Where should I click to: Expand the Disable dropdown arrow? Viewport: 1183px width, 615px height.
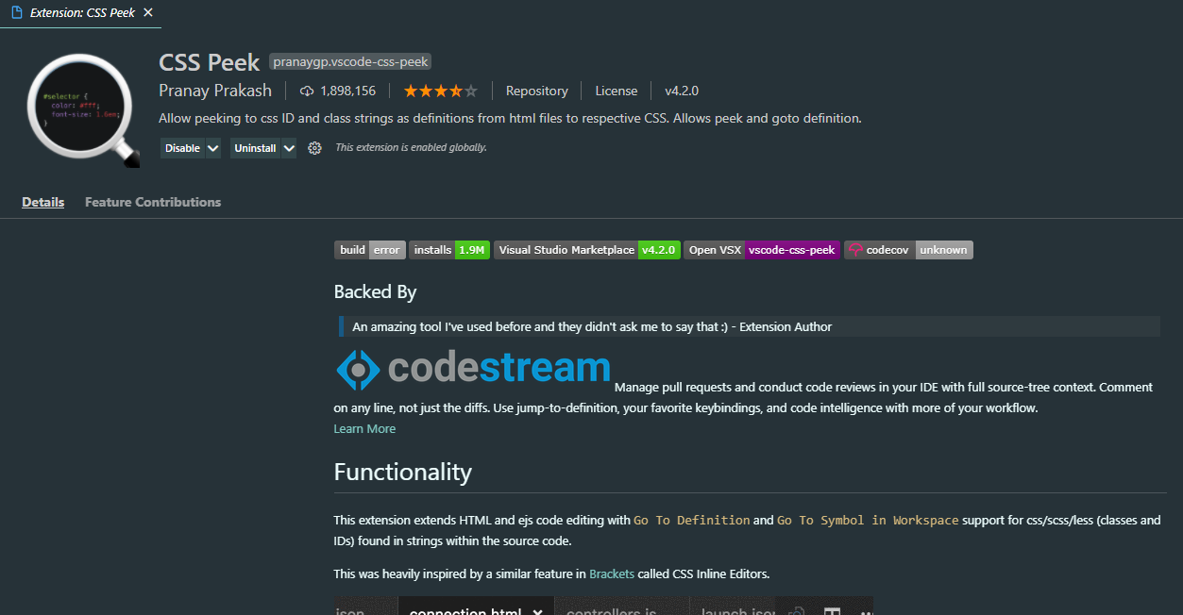coord(213,148)
